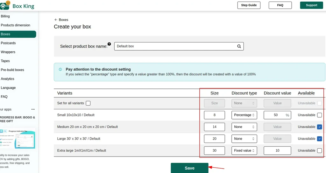Click the Step Guide button
The height and width of the screenshot is (173, 326).
point(249,5)
